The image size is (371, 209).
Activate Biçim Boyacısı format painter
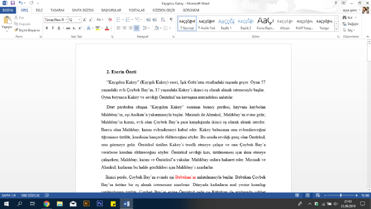[x=27, y=30]
